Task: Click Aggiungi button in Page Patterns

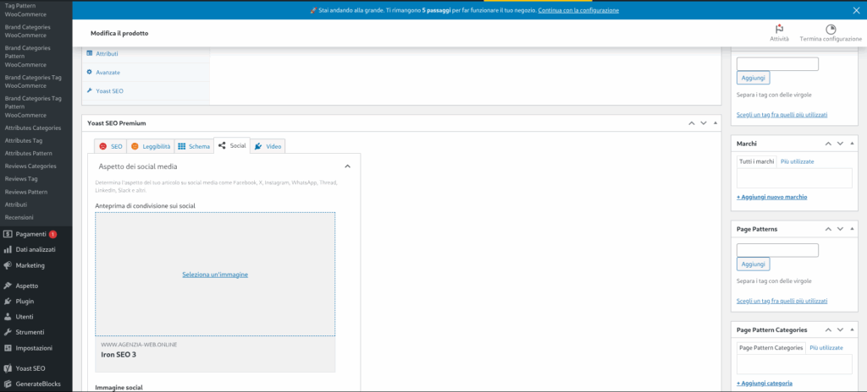Action: pyautogui.click(x=753, y=264)
